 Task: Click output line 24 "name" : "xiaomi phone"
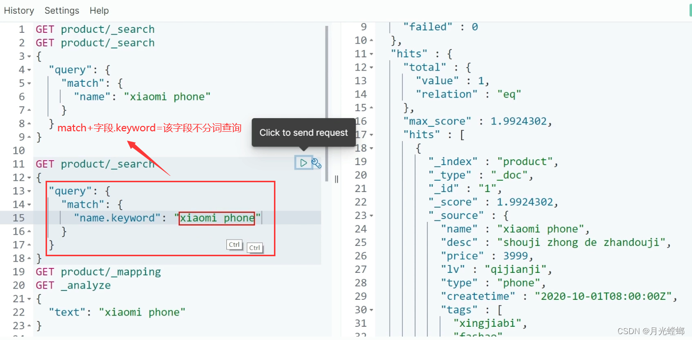pos(515,229)
